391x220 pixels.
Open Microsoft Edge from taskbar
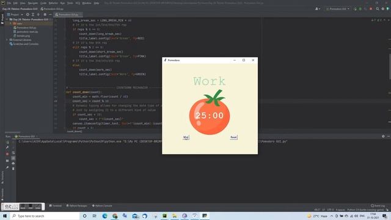(104, 216)
